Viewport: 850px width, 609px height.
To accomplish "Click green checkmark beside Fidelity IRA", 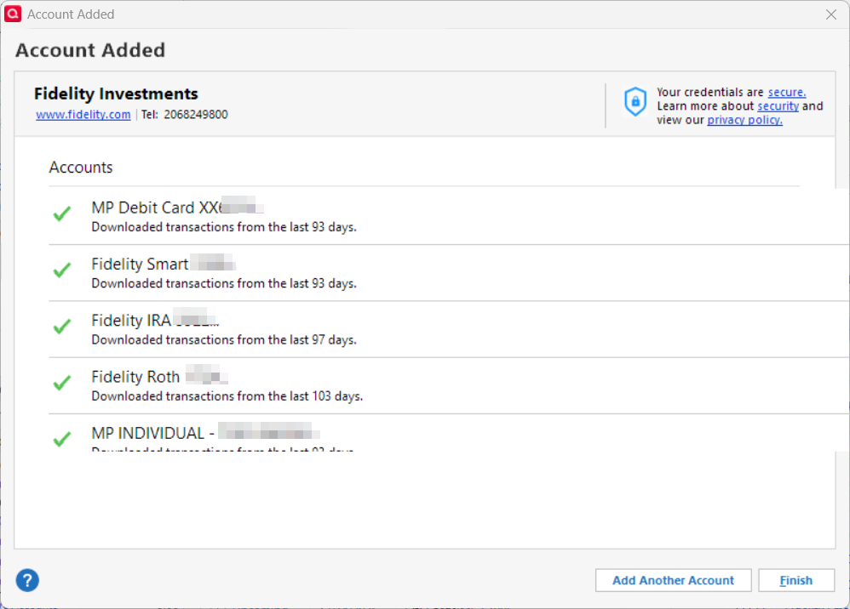I will (62, 327).
